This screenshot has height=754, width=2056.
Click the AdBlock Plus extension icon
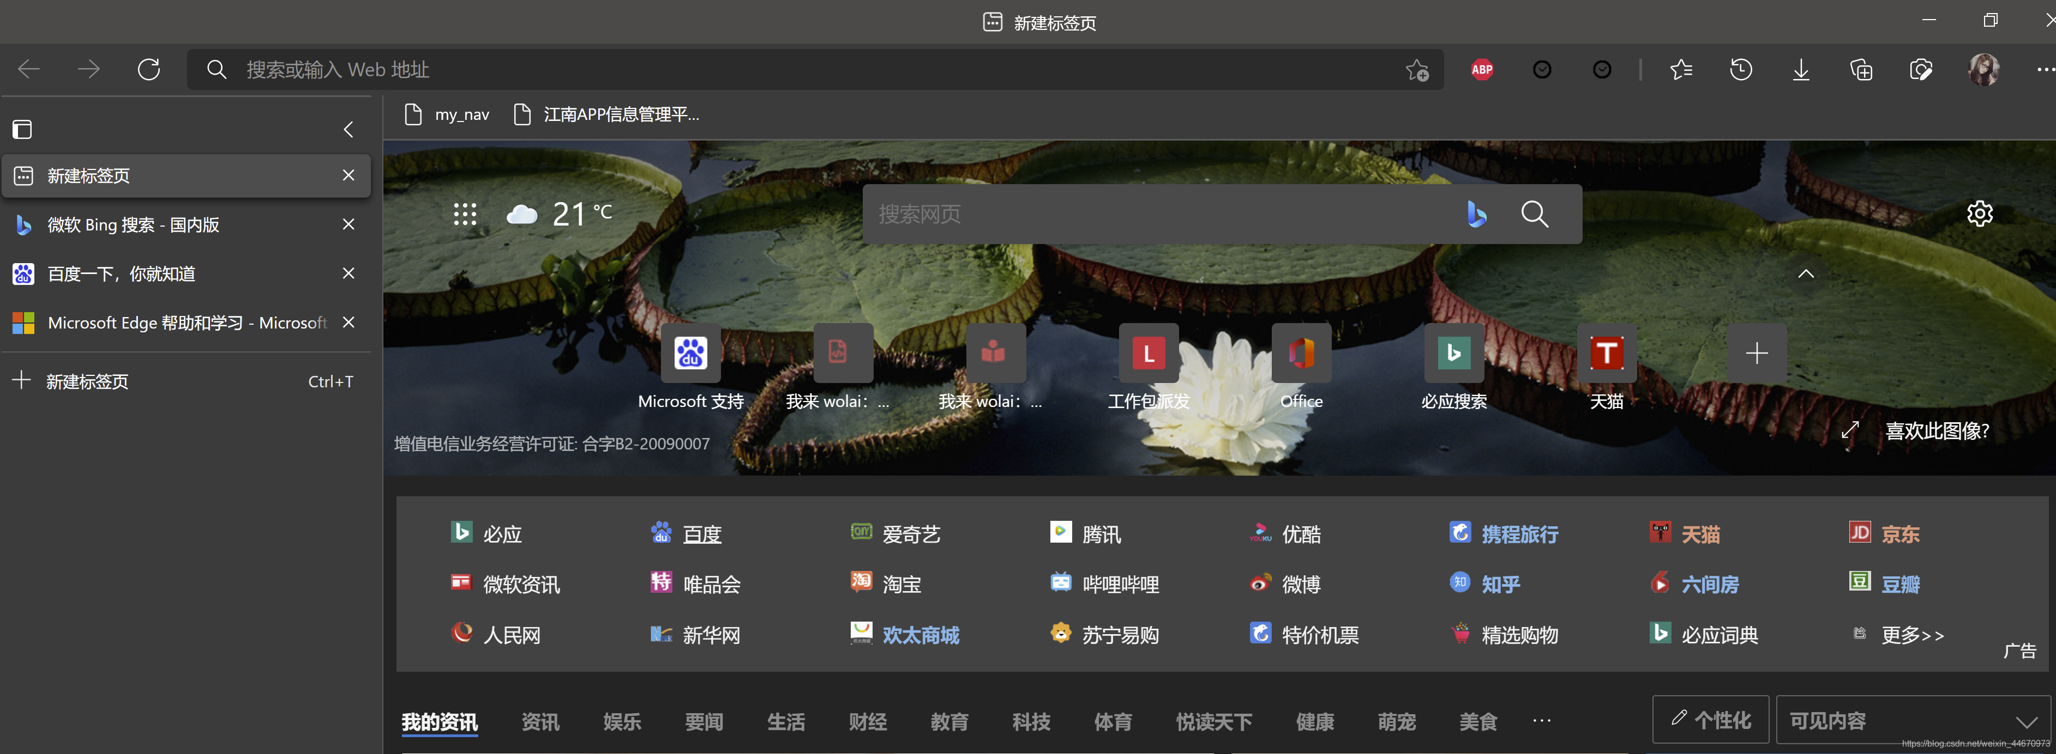1481,70
